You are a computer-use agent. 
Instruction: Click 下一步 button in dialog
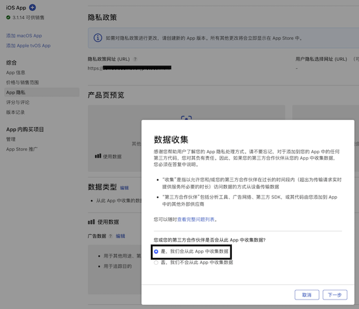pos(335,295)
